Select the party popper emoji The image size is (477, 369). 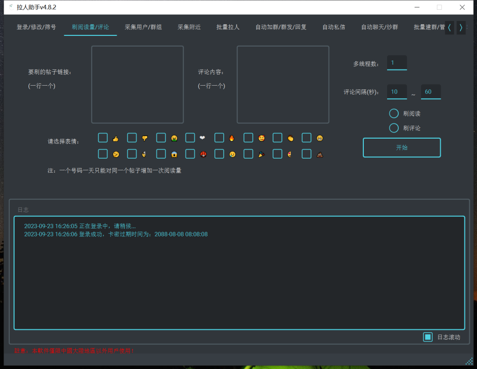tap(248, 154)
